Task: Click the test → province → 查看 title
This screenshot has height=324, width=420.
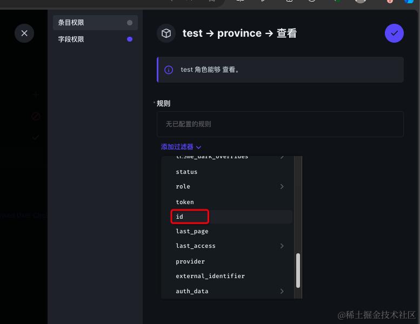Action: tap(239, 33)
